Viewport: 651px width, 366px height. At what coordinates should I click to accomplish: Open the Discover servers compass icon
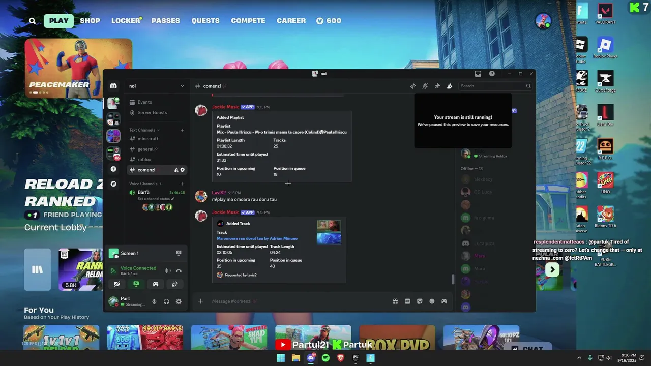(113, 184)
